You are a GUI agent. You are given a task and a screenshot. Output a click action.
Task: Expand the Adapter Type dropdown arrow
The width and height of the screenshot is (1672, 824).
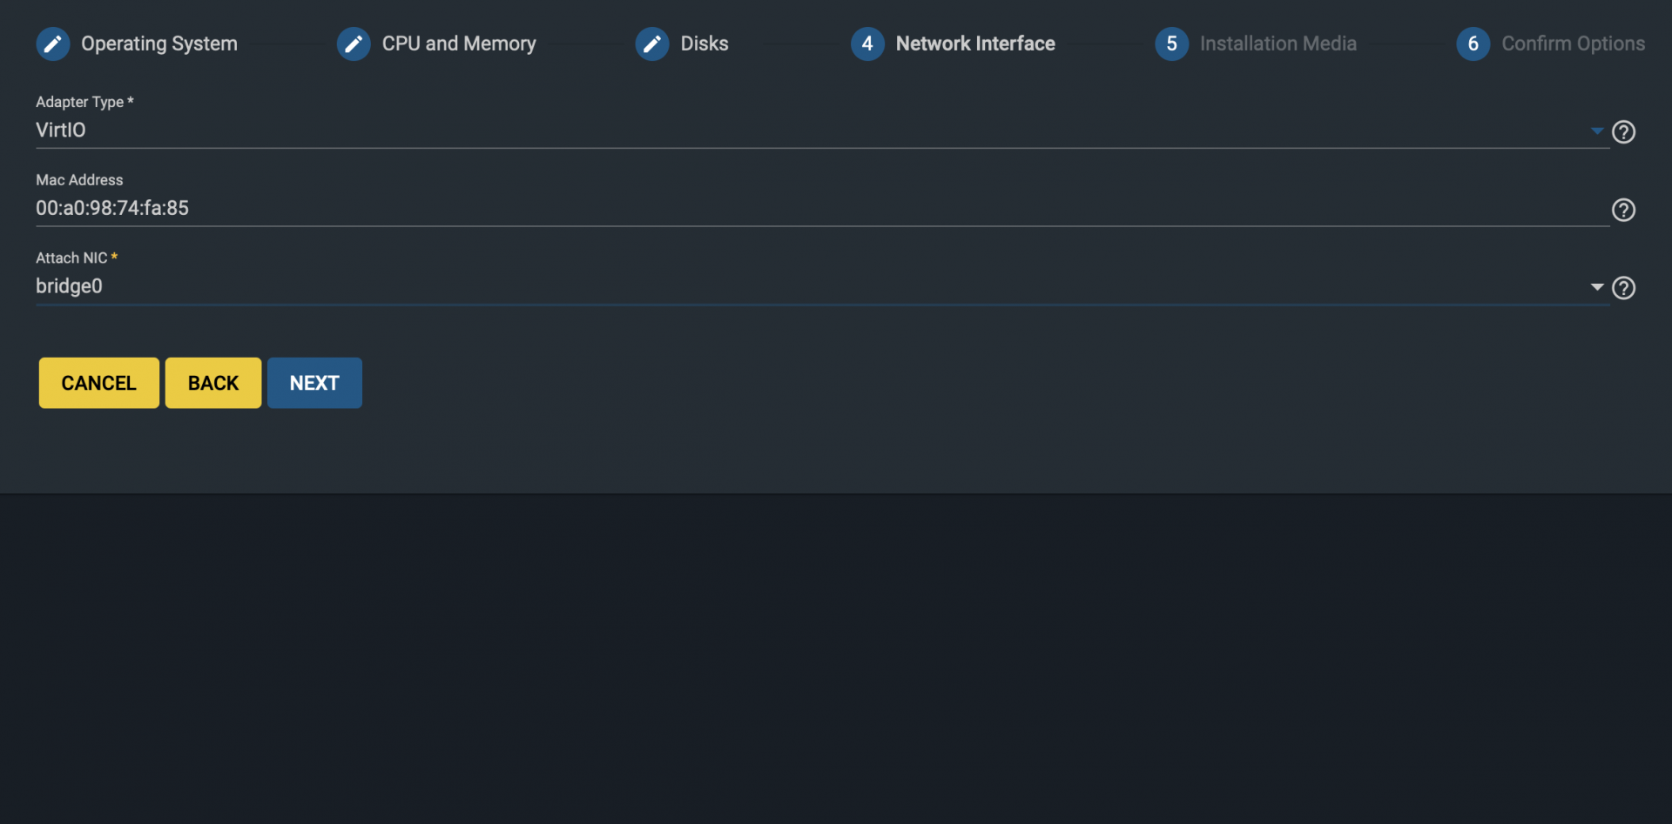point(1597,131)
